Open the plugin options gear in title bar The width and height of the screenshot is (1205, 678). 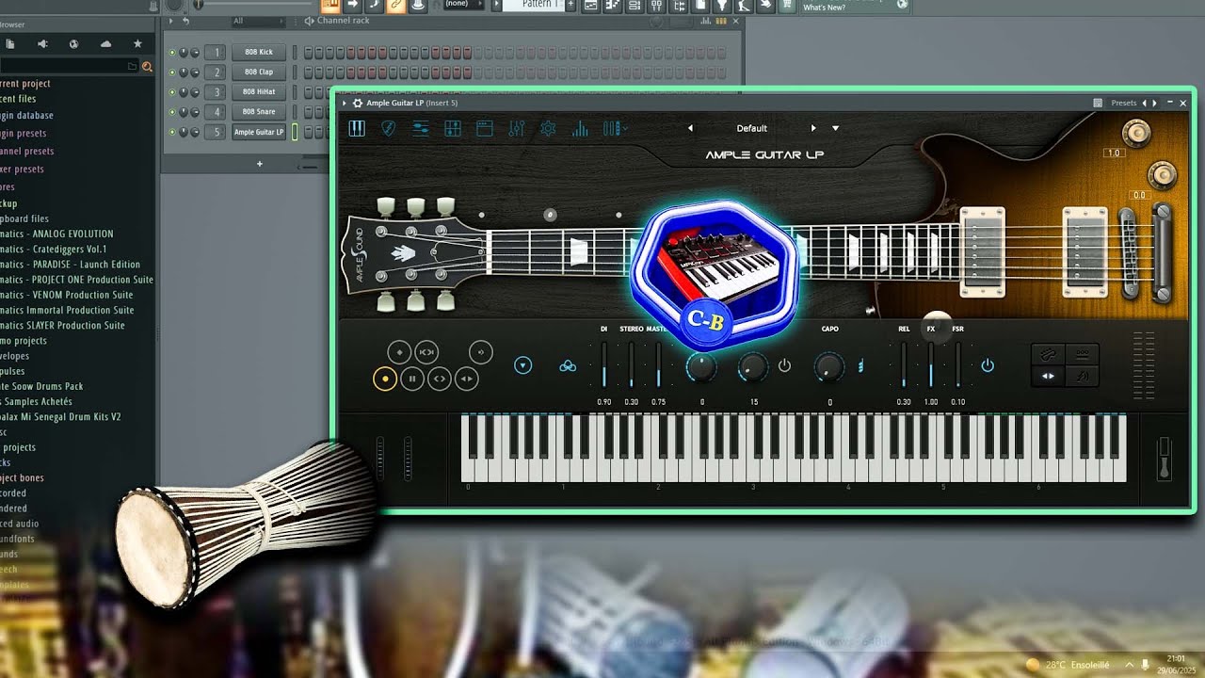pyautogui.click(x=358, y=103)
